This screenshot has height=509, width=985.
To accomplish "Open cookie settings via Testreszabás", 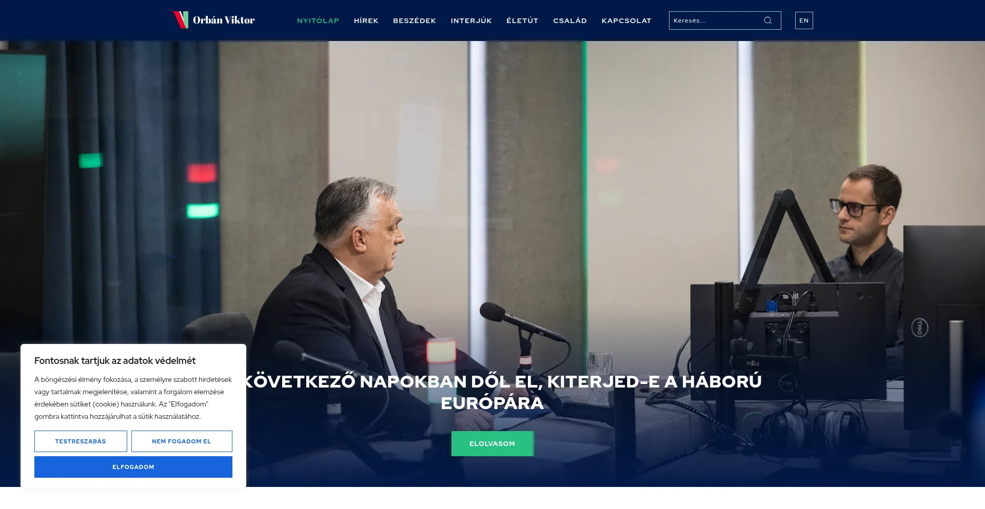I will point(81,441).
